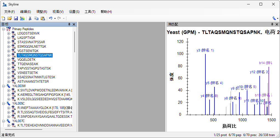The image size is (280, 138).
Task: Toggle the pin on the 库匹配 panel
Action: 272,24
